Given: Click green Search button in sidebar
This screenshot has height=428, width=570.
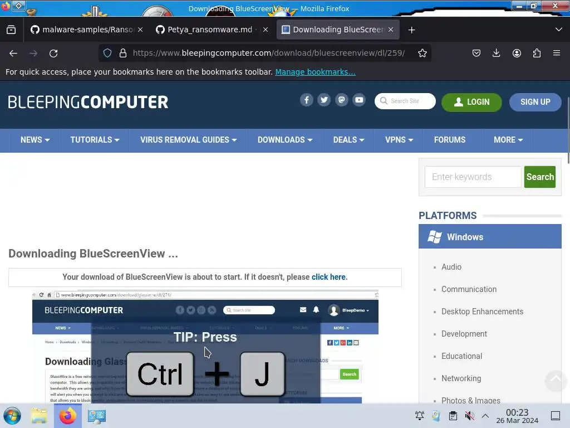Looking at the screenshot, I should click(540, 177).
